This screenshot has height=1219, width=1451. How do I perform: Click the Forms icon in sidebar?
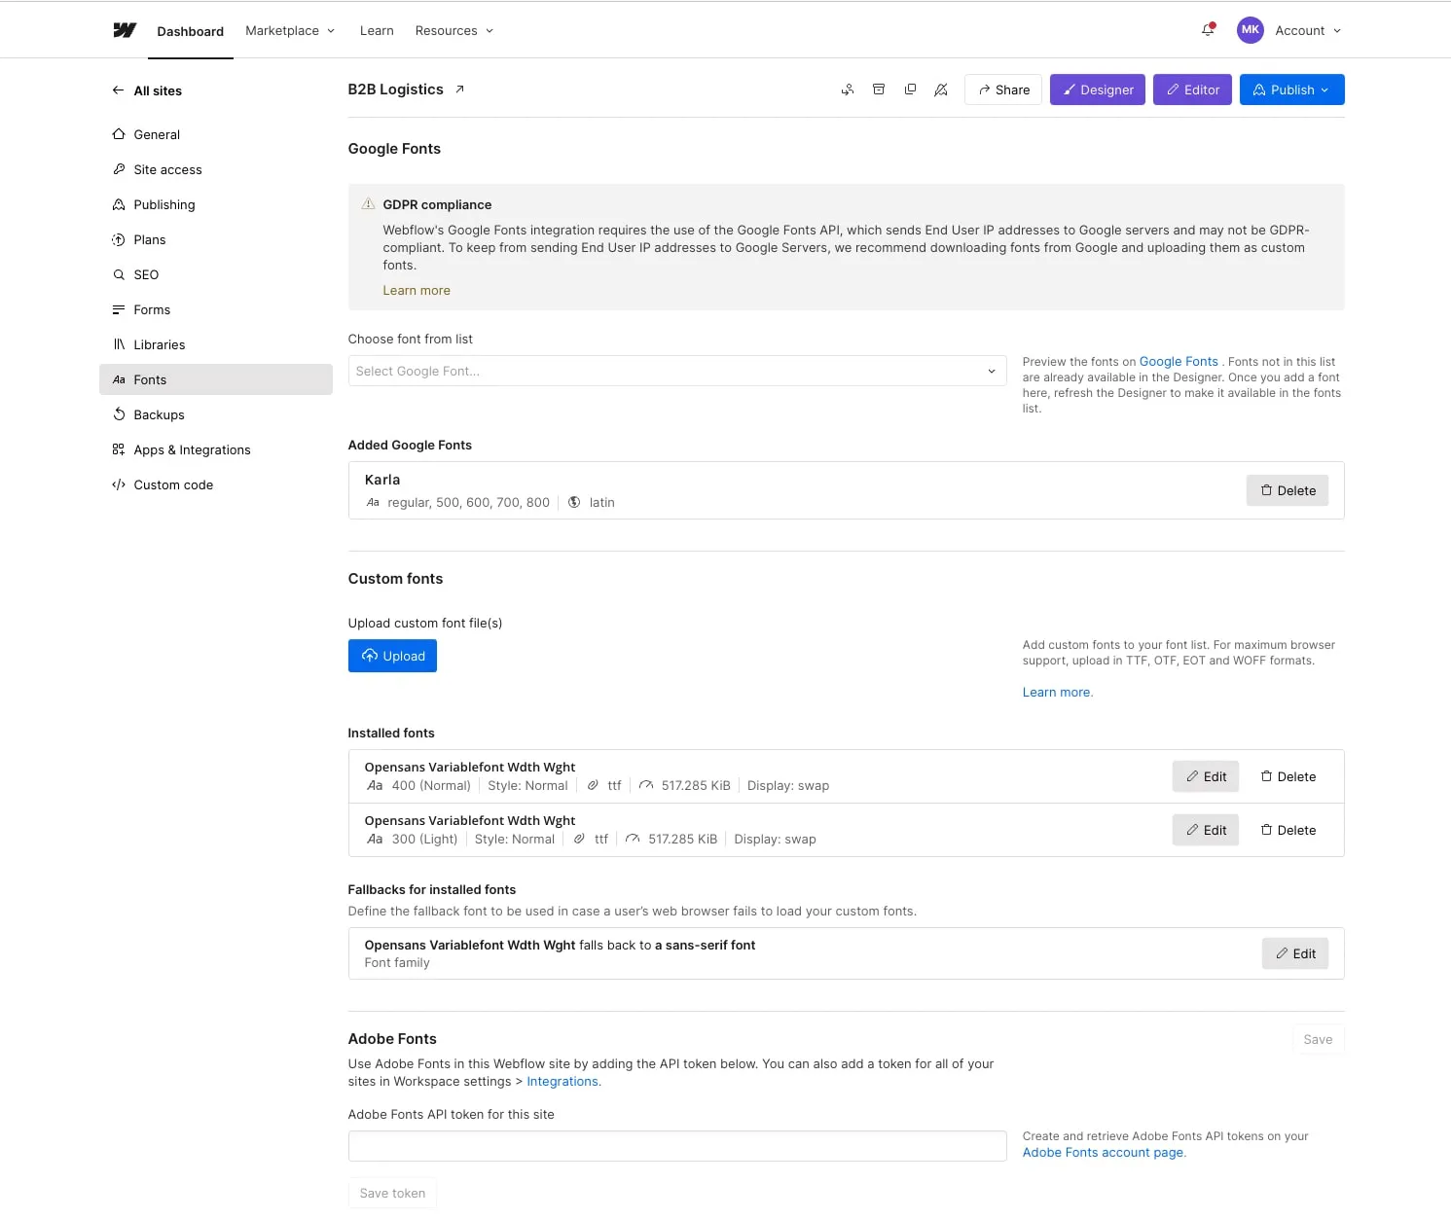coord(119,309)
